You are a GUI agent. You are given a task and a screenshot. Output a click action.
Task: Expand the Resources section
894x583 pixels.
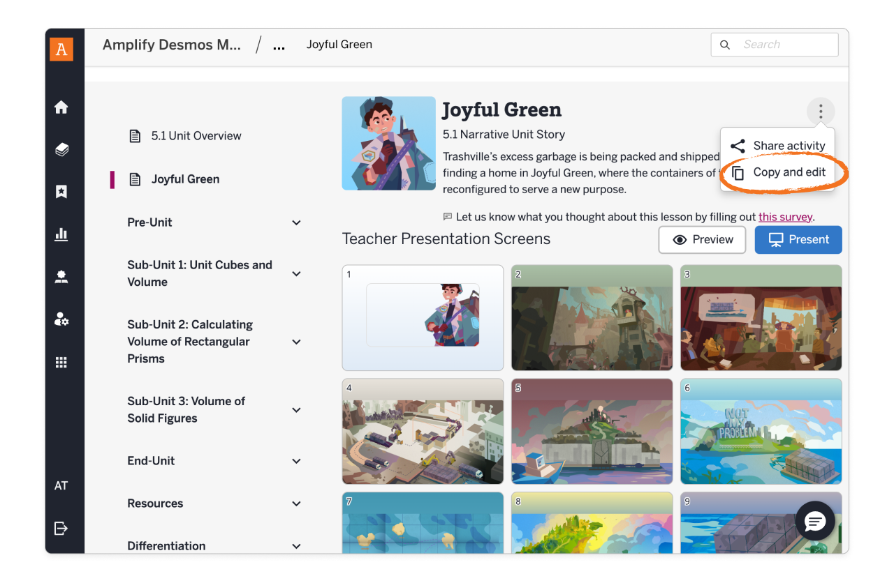[296, 503]
